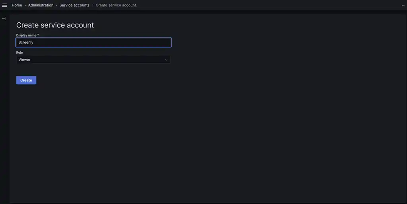Open the Role dropdown showing Viewer
407x204 pixels.
93,60
